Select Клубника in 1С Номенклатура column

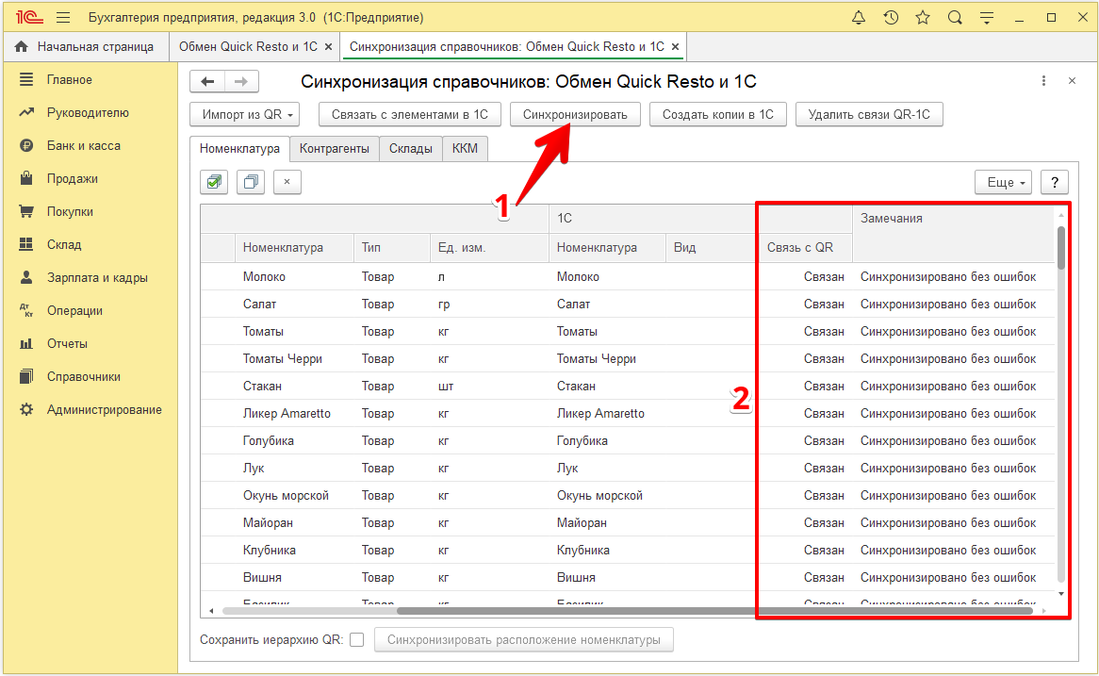tap(583, 551)
